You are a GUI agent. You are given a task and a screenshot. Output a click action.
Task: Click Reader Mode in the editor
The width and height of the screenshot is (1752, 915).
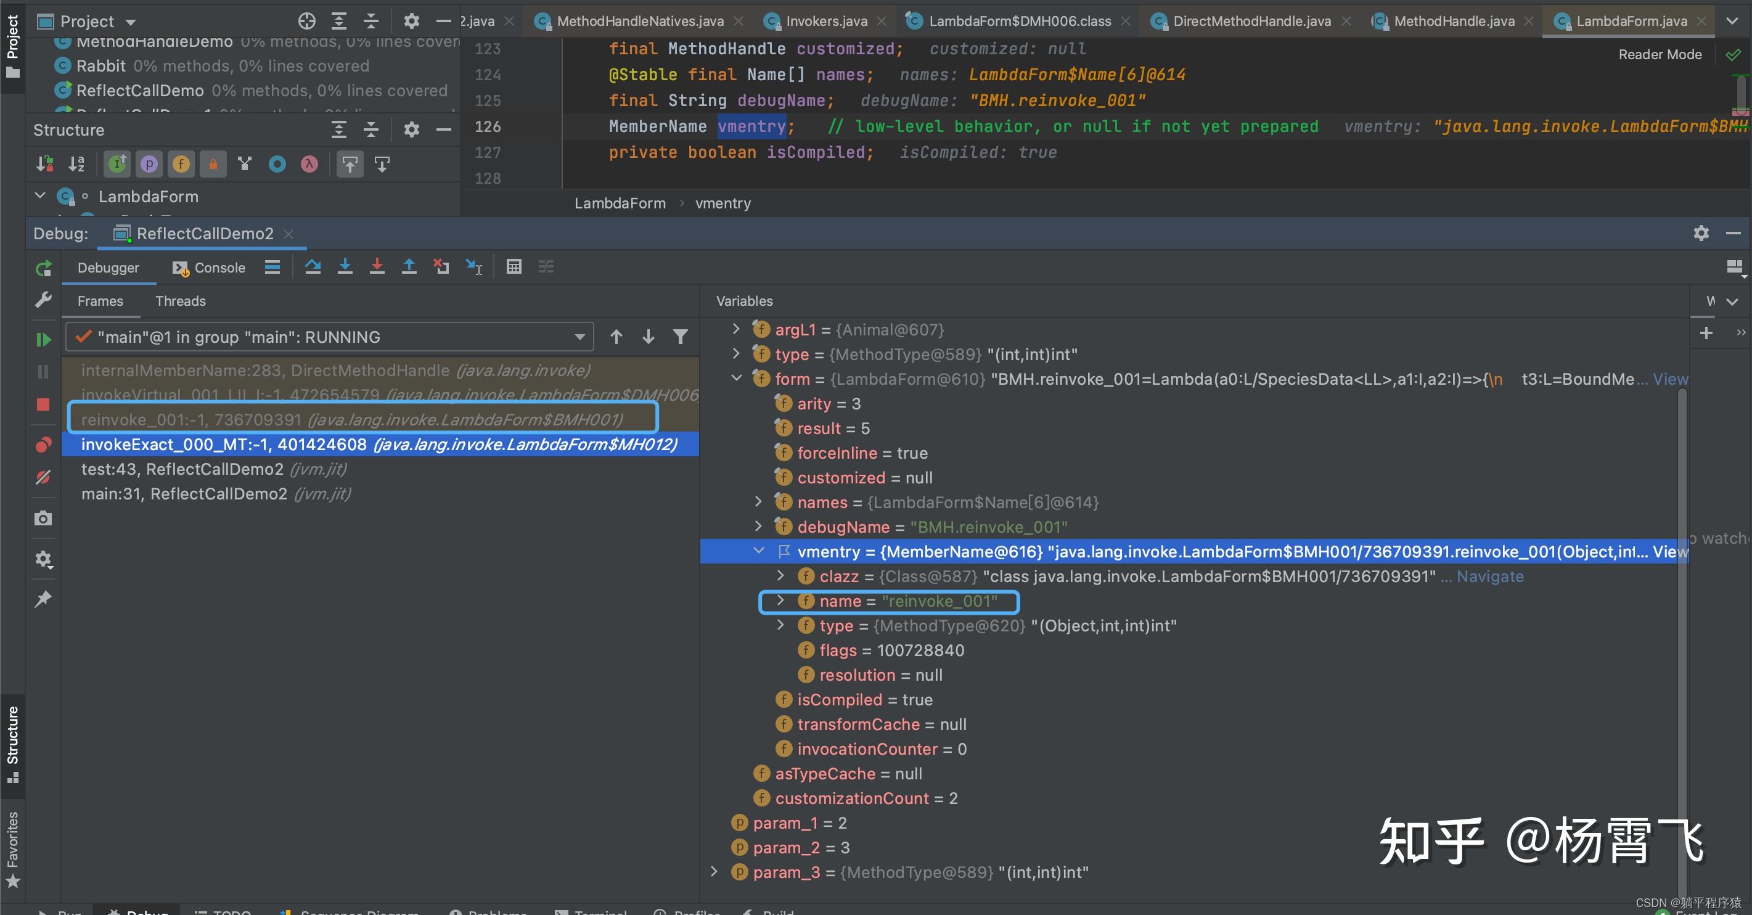point(1660,54)
